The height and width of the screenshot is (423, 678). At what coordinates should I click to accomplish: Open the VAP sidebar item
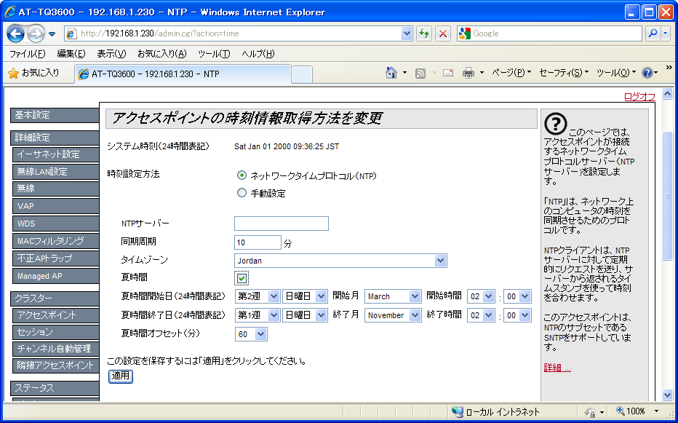point(56,206)
